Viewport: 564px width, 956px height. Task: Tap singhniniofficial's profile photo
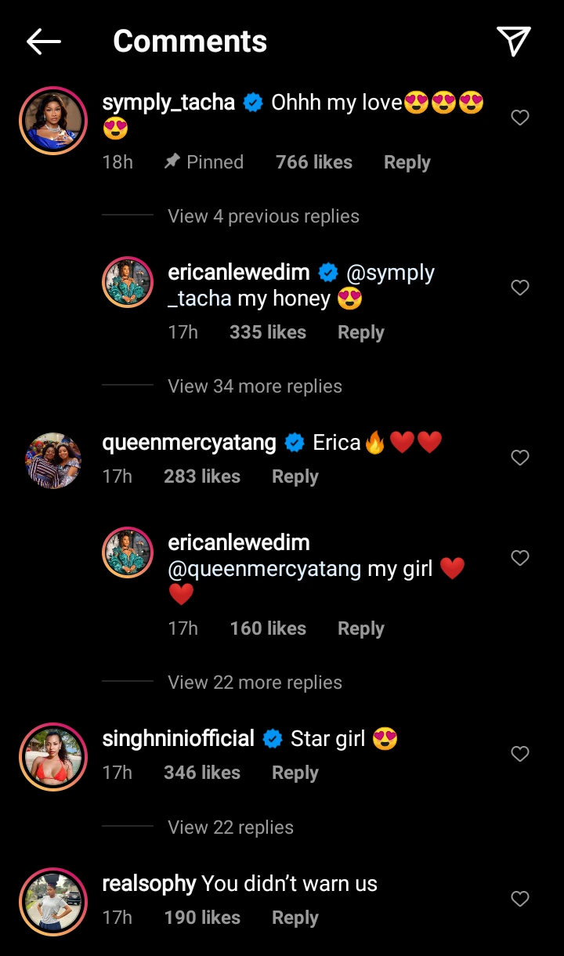[52, 757]
